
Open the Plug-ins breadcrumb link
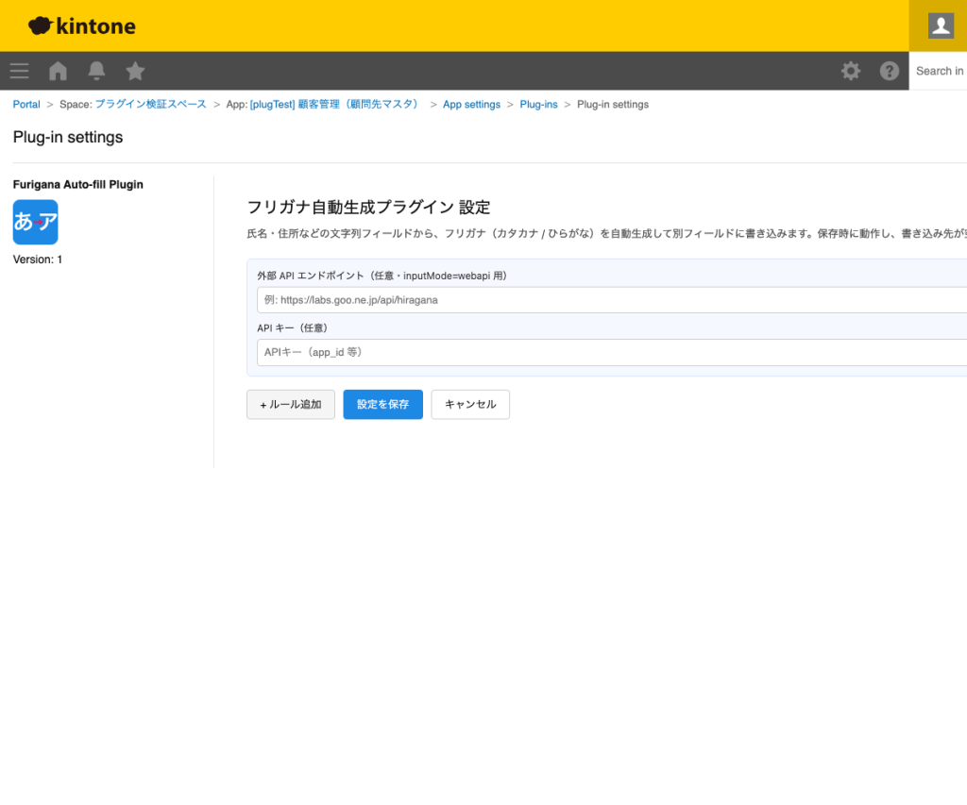click(538, 104)
